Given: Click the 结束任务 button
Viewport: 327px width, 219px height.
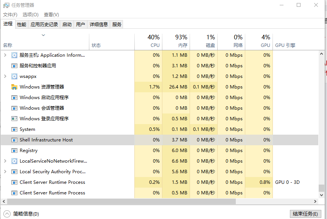Looking at the screenshot, I should coord(305,213).
